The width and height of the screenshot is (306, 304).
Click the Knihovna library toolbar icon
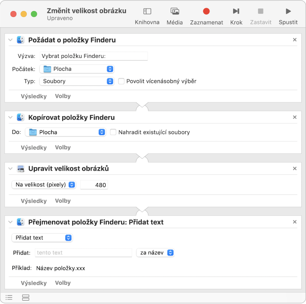coord(147,12)
